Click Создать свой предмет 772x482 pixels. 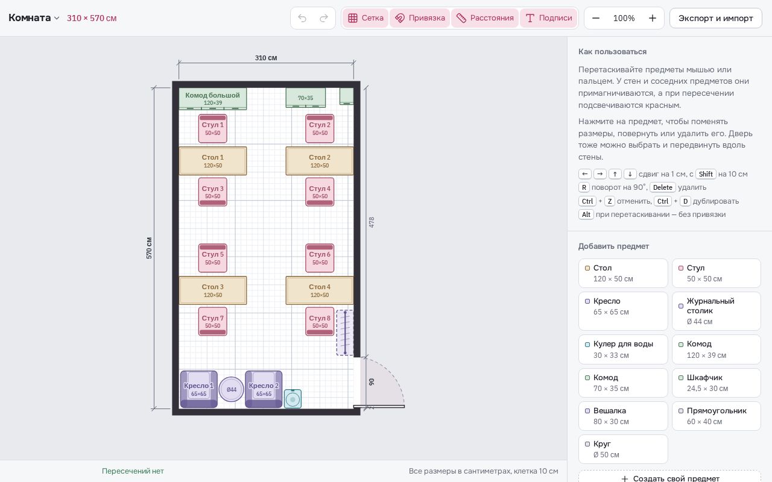pyautogui.click(x=669, y=478)
